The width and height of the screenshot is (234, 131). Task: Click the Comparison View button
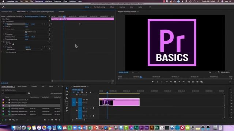(x=201, y=82)
